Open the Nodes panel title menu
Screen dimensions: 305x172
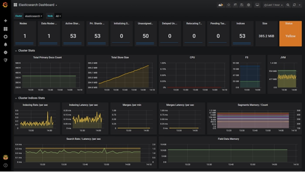click(23, 24)
